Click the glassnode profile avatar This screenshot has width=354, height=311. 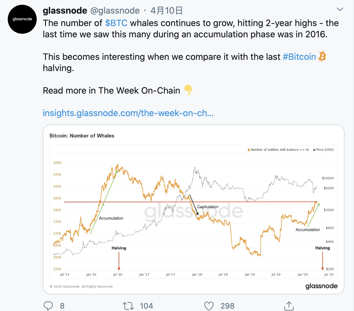point(22,19)
